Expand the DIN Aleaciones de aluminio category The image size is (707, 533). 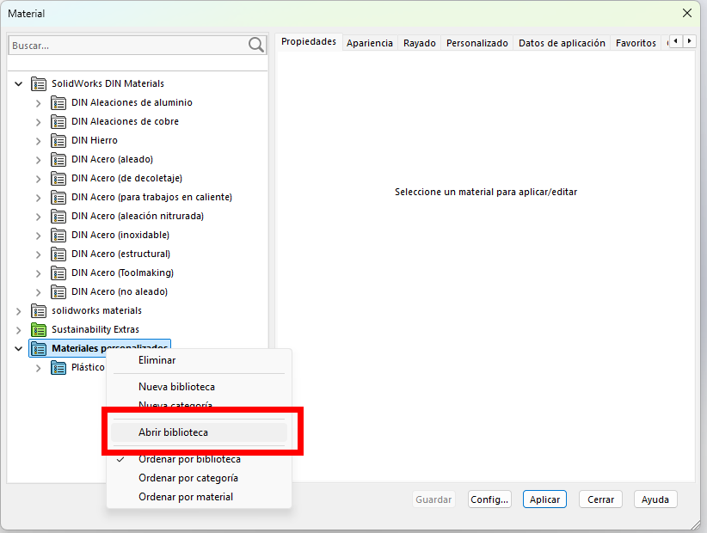pos(38,102)
